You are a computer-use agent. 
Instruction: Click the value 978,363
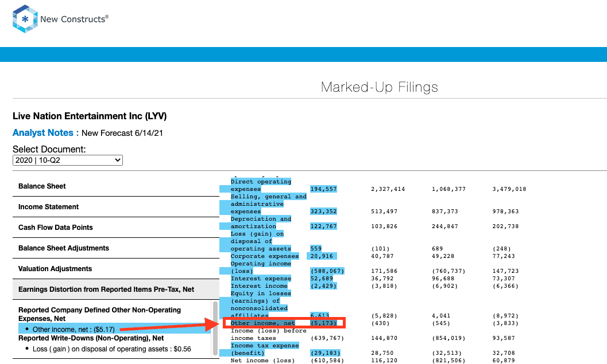coord(505,212)
